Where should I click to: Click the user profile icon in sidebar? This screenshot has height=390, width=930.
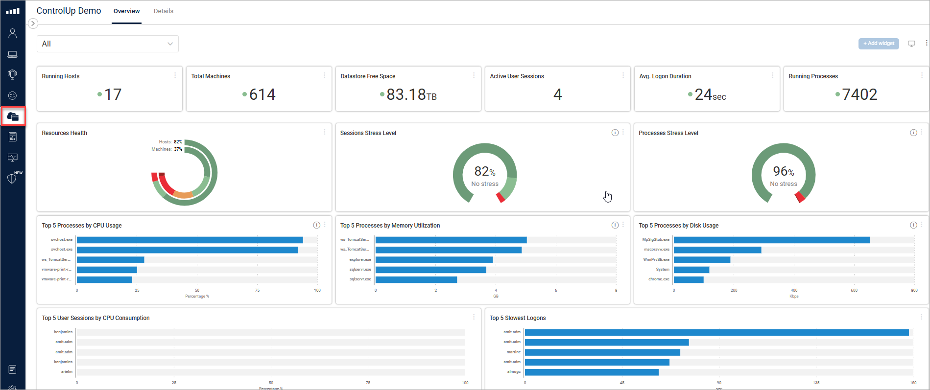13,33
